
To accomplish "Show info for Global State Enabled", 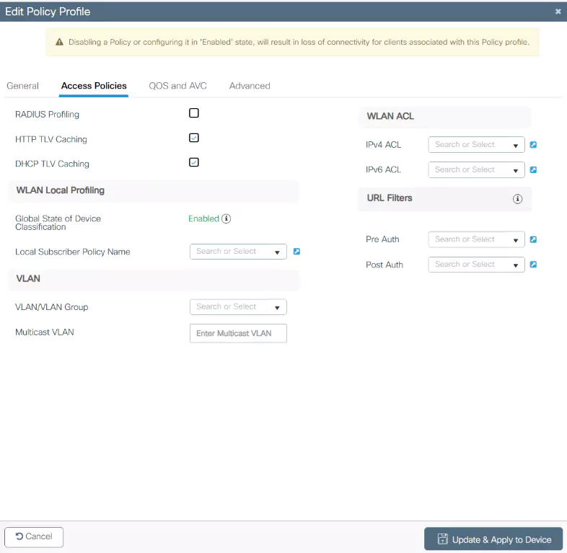I will point(227,219).
